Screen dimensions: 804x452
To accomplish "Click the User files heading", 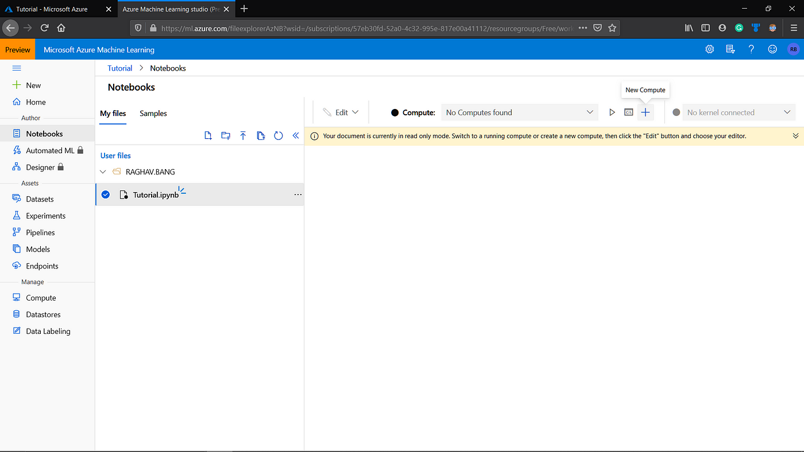I will click(x=115, y=155).
